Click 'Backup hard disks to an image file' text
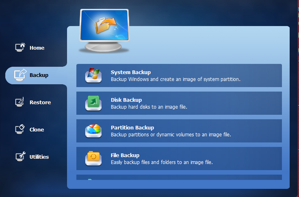 [149, 107]
